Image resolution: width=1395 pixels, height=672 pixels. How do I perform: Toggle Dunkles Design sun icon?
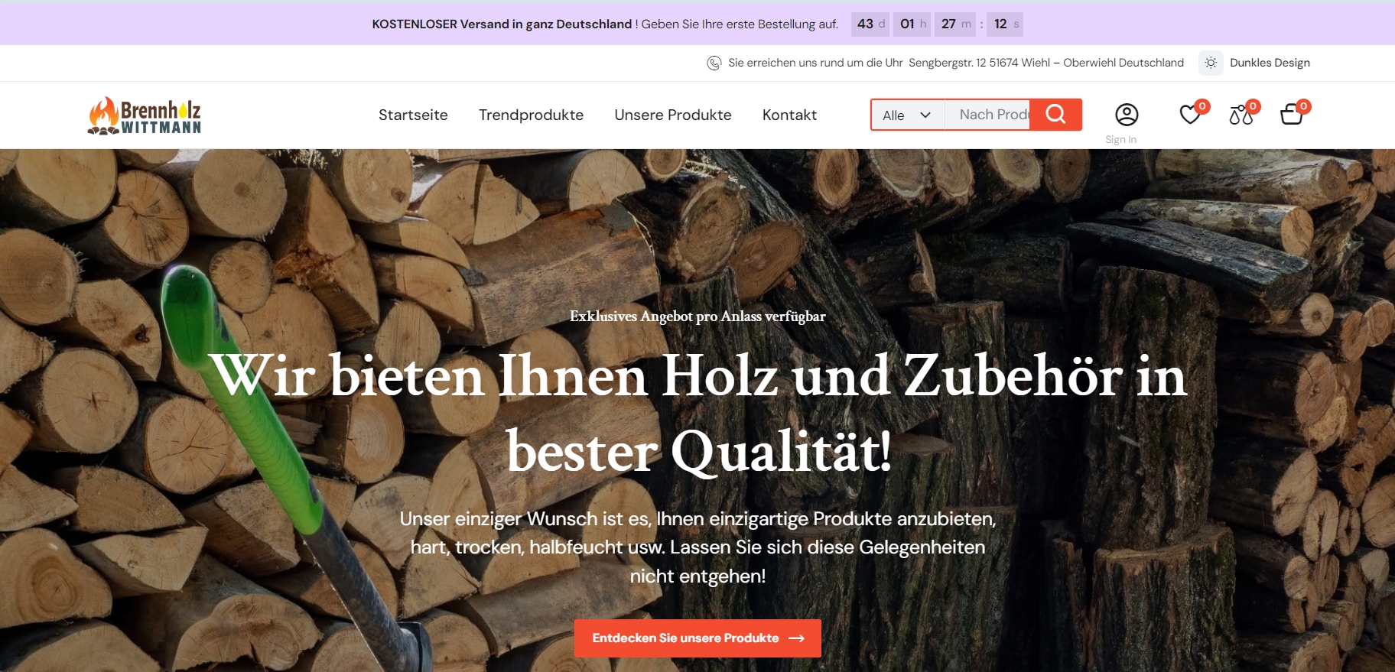point(1211,63)
